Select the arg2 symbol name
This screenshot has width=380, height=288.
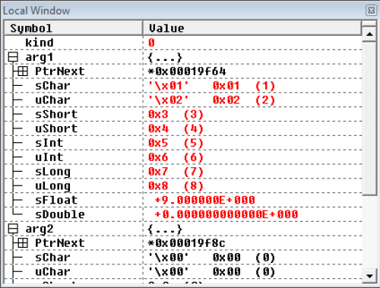coord(40,229)
